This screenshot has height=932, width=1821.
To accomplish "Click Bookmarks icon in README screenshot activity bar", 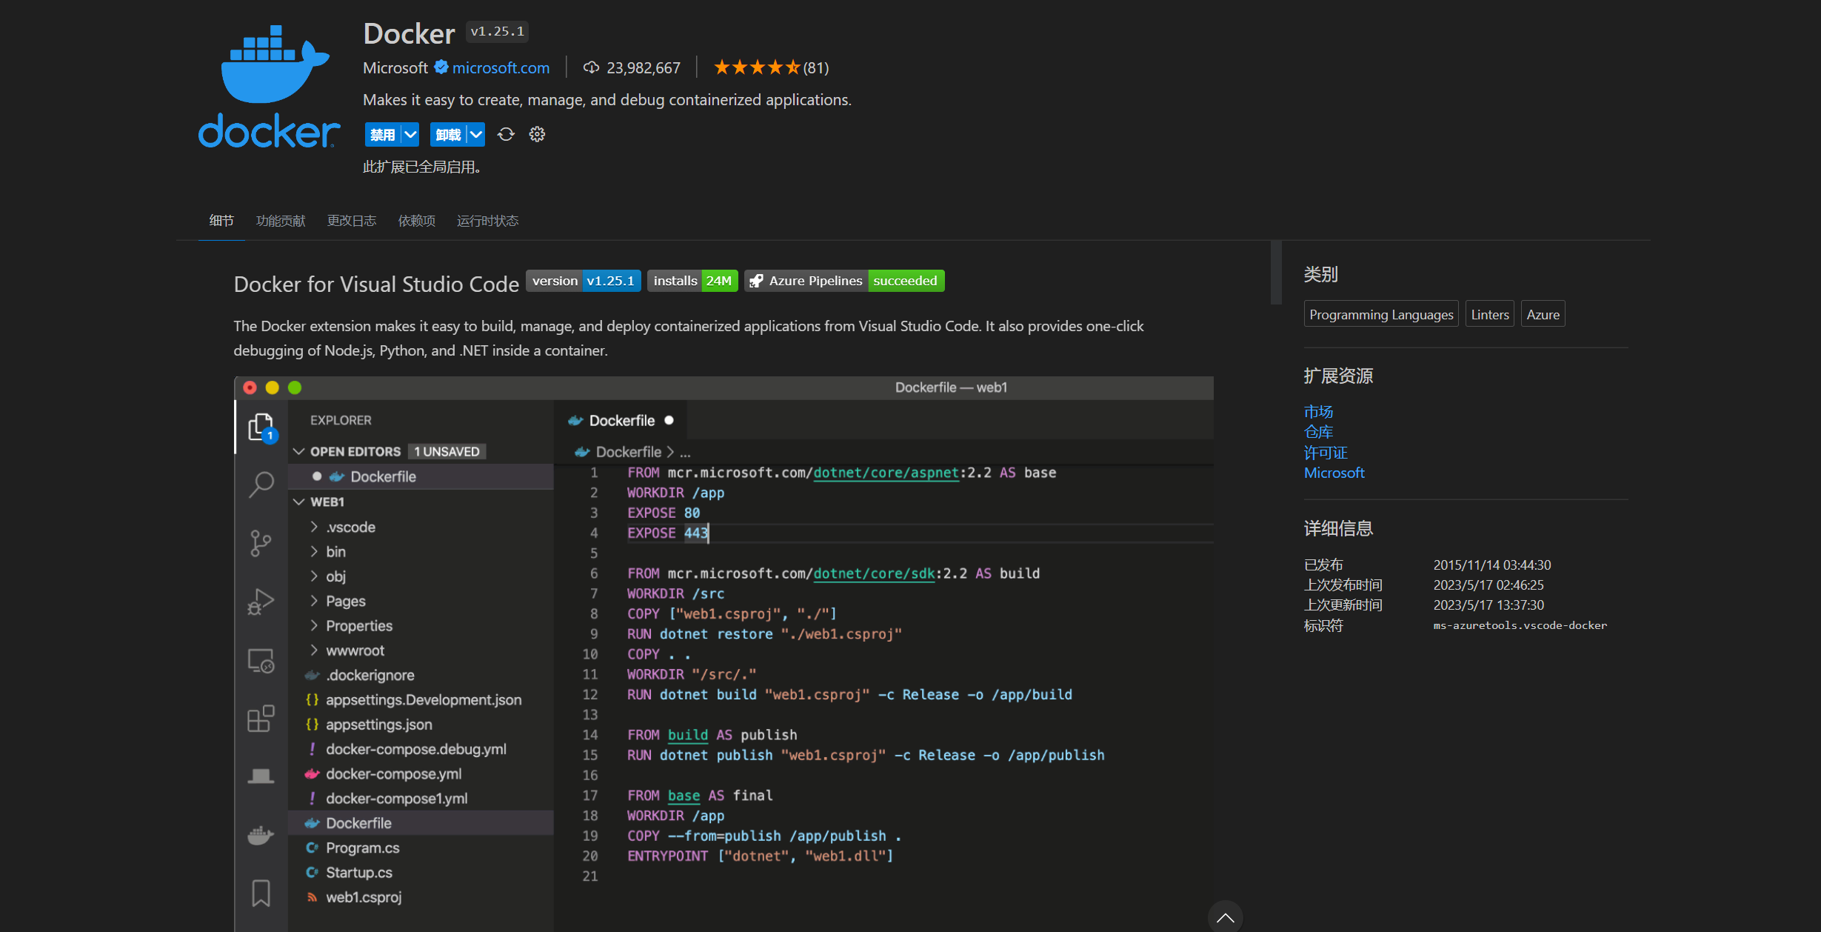I will pyautogui.click(x=261, y=893).
